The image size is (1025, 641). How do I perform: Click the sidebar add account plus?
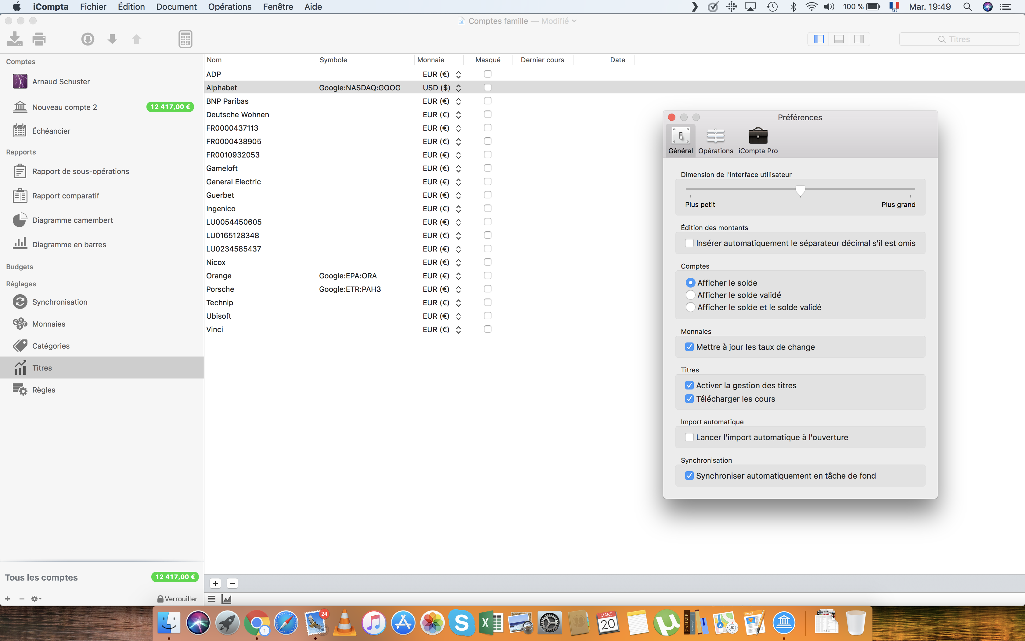pyautogui.click(x=7, y=599)
